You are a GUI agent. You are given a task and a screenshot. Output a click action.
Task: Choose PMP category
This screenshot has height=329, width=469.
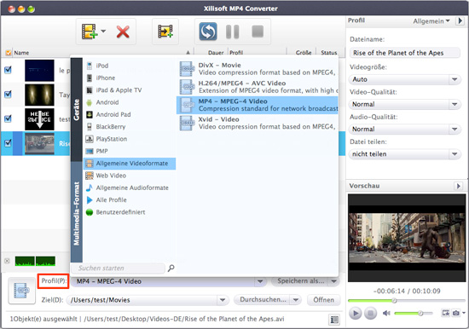coord(130,152)
